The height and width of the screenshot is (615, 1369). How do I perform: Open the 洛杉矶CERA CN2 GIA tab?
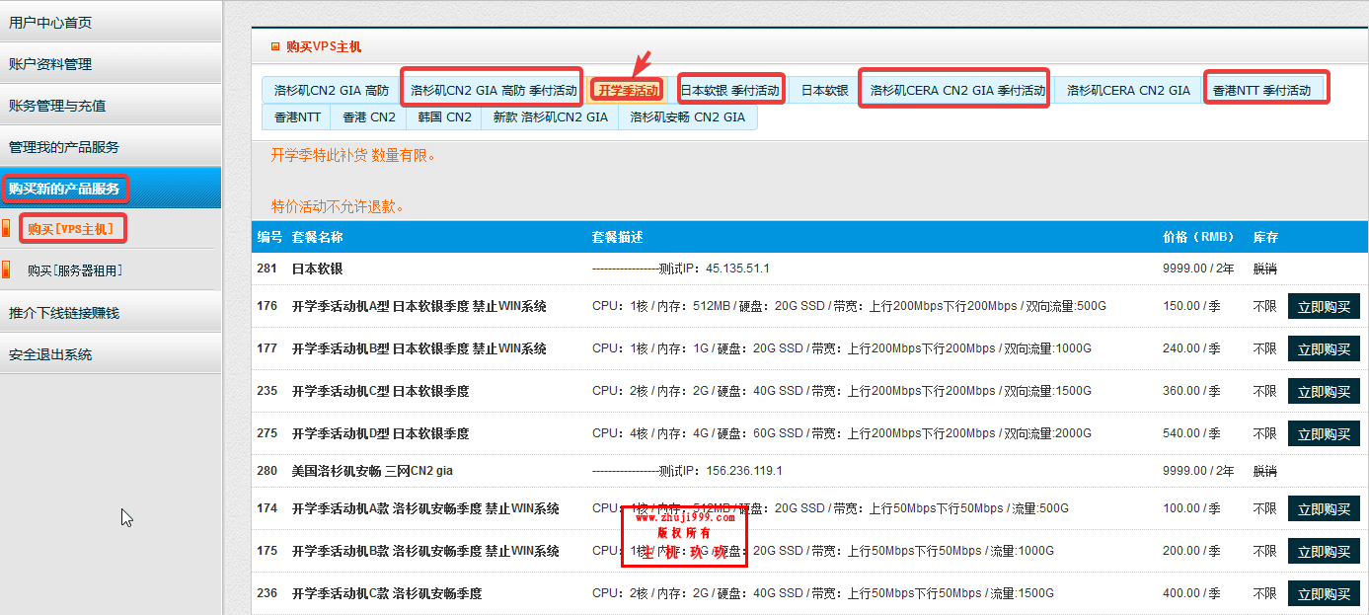[x=1128, y=90]
